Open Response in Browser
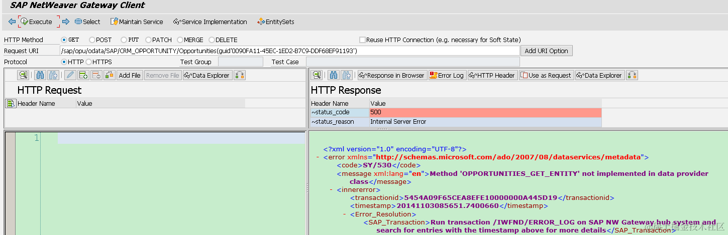 pyautogui.click(x=392, y=75)
